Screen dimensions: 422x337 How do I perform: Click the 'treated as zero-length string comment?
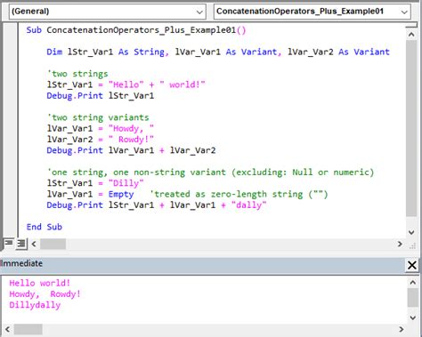tap(239, 195)
